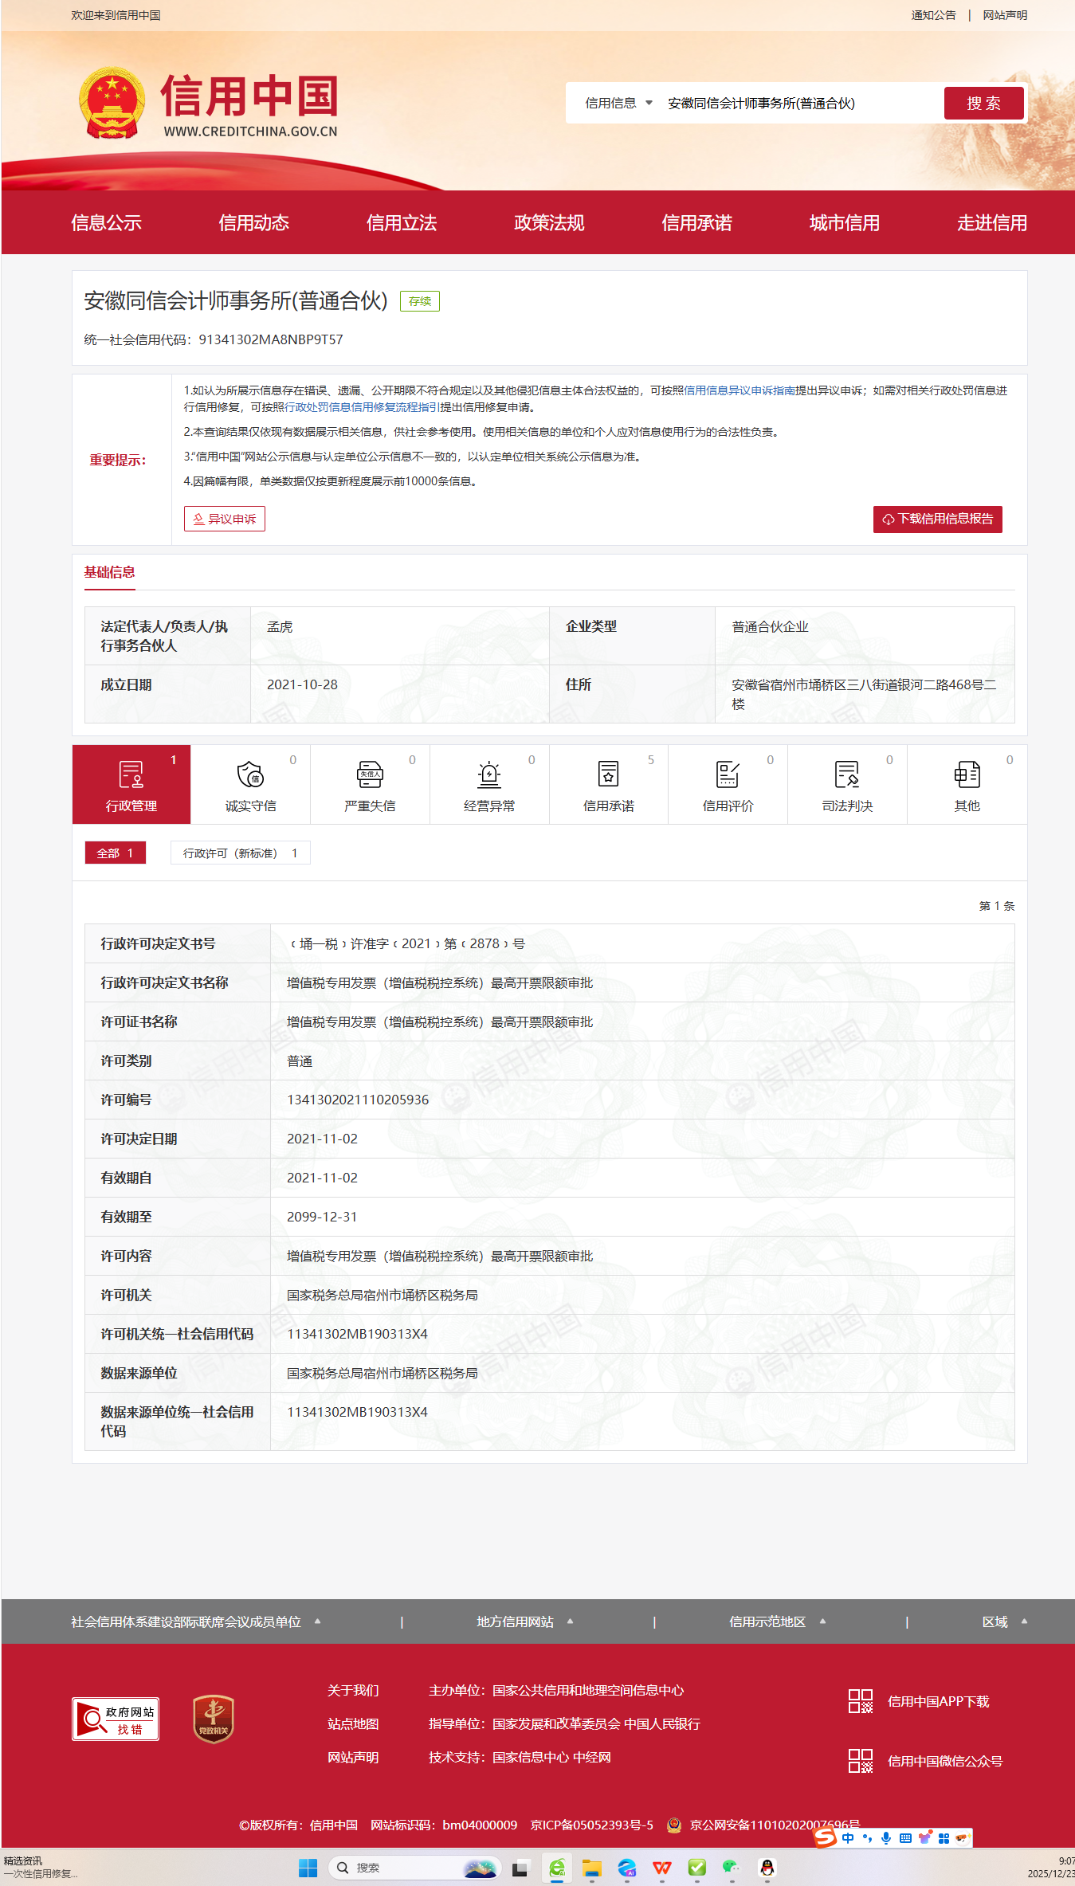Screen dimensions: 1075x1886
Task: Click the 信用承诺 document icon
Action: pyautogui.click(x=608, y=774)
